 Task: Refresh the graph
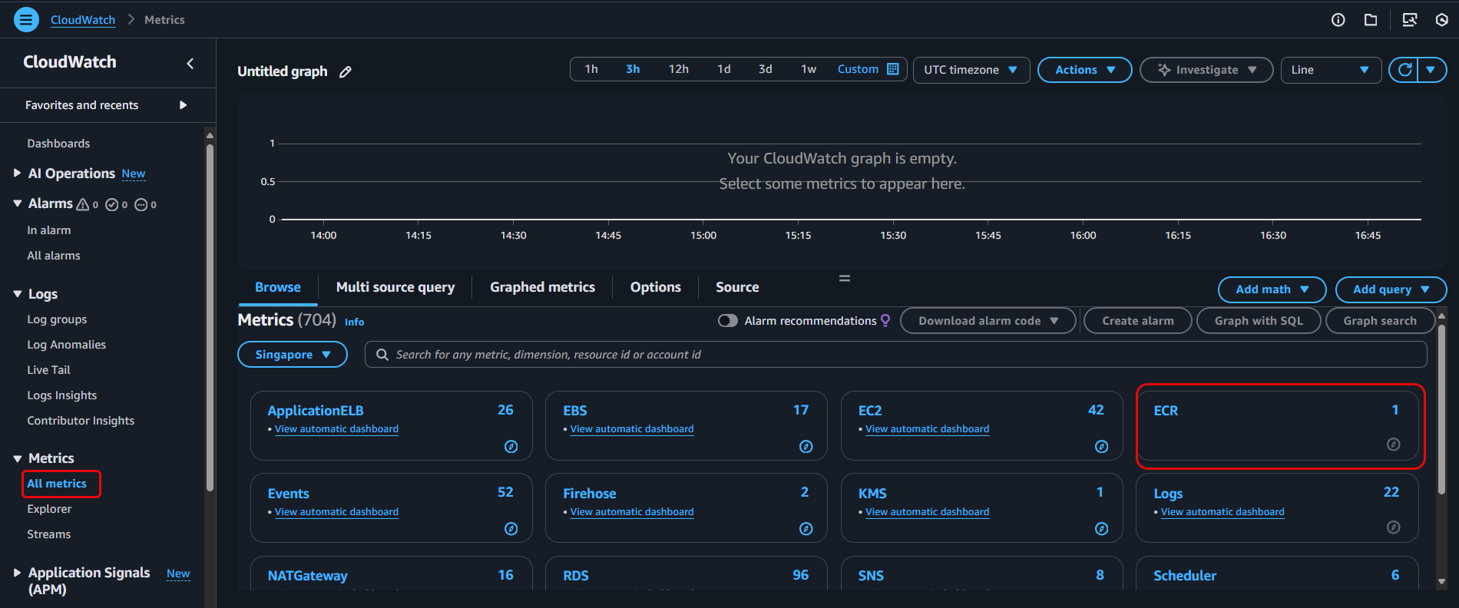click(1404, 70)
